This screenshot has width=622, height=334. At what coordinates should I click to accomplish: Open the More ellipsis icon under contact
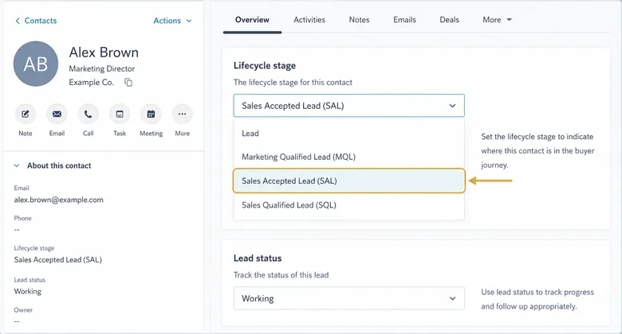(182, 115)
